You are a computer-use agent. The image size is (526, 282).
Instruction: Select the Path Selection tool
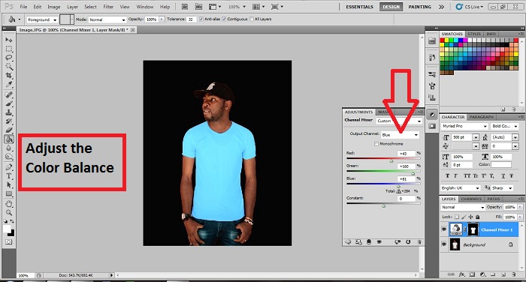9,184
